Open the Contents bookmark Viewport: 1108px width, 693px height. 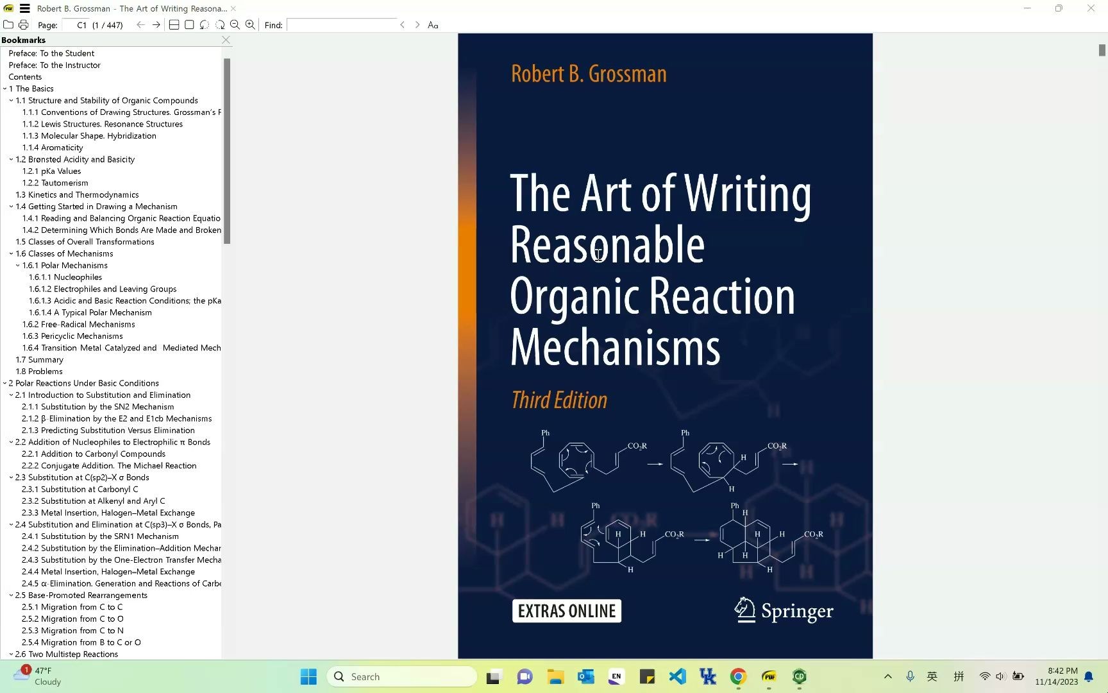[x=25, y=76]
